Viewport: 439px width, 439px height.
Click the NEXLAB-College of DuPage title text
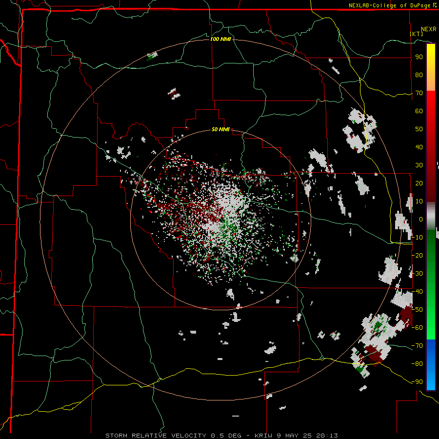[x=389, y=5]
